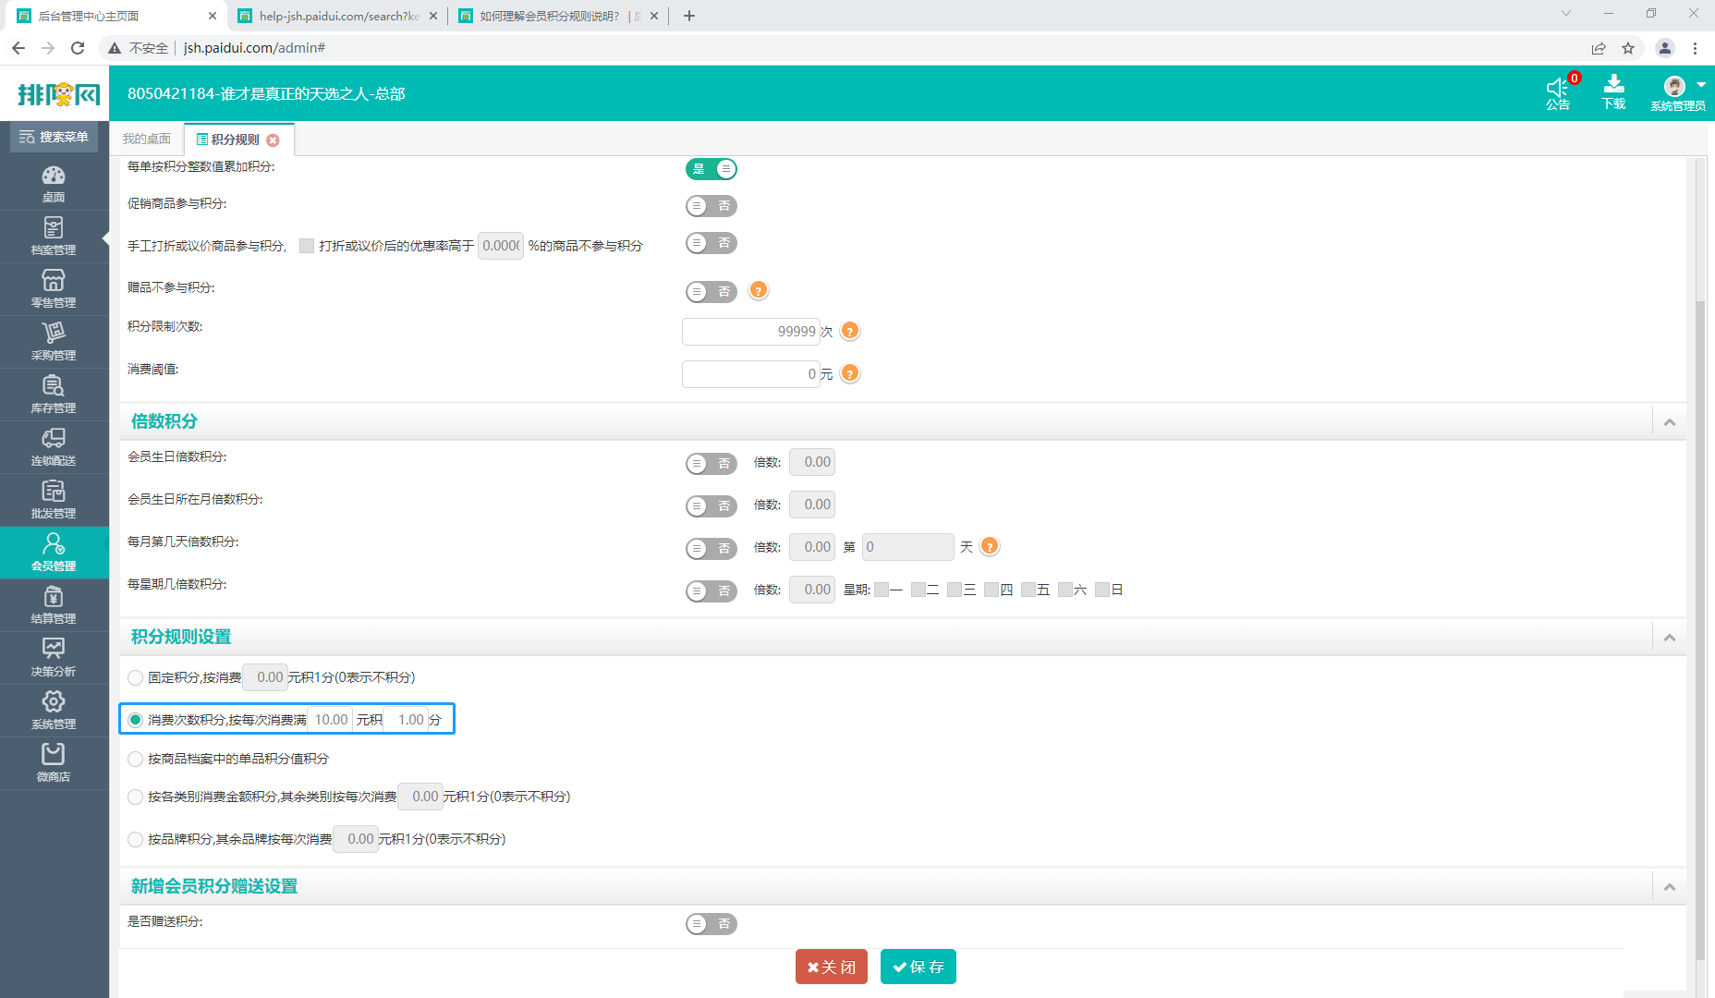Toggle 每星期几倍数积分 switch
The image size is (1715, 998).
click(x=712, y=591)
